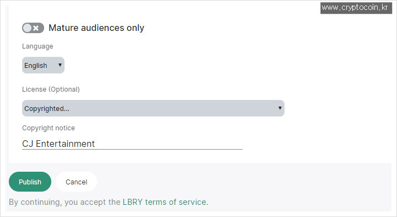Click the www.cryptocoin.kr watermark badge
This screenshot has width=397, height=217.
[x=356, y=8]
